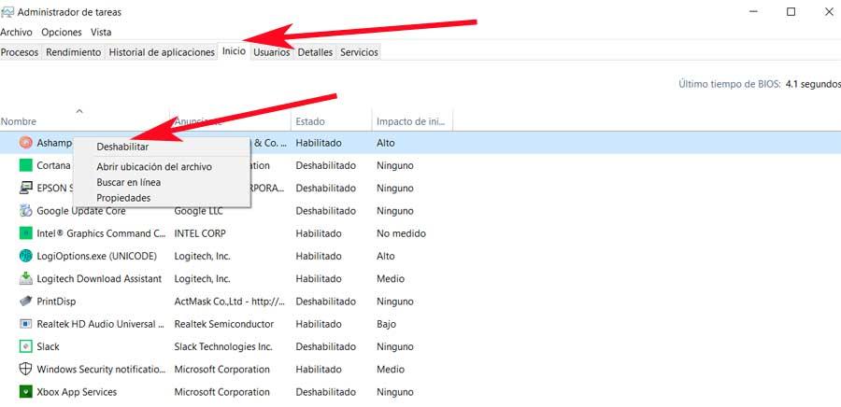The height and width of the screenshot is (407, 841).
Task: Open the Historial de aplicaciones tab
Action: (162, 52)
